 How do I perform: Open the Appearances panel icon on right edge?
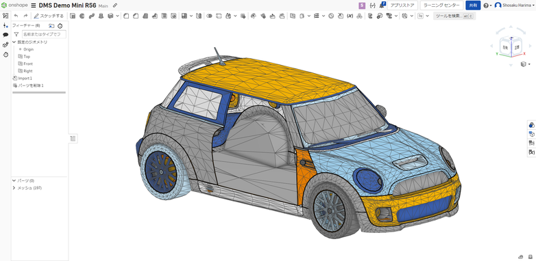(x=532, y=125)
